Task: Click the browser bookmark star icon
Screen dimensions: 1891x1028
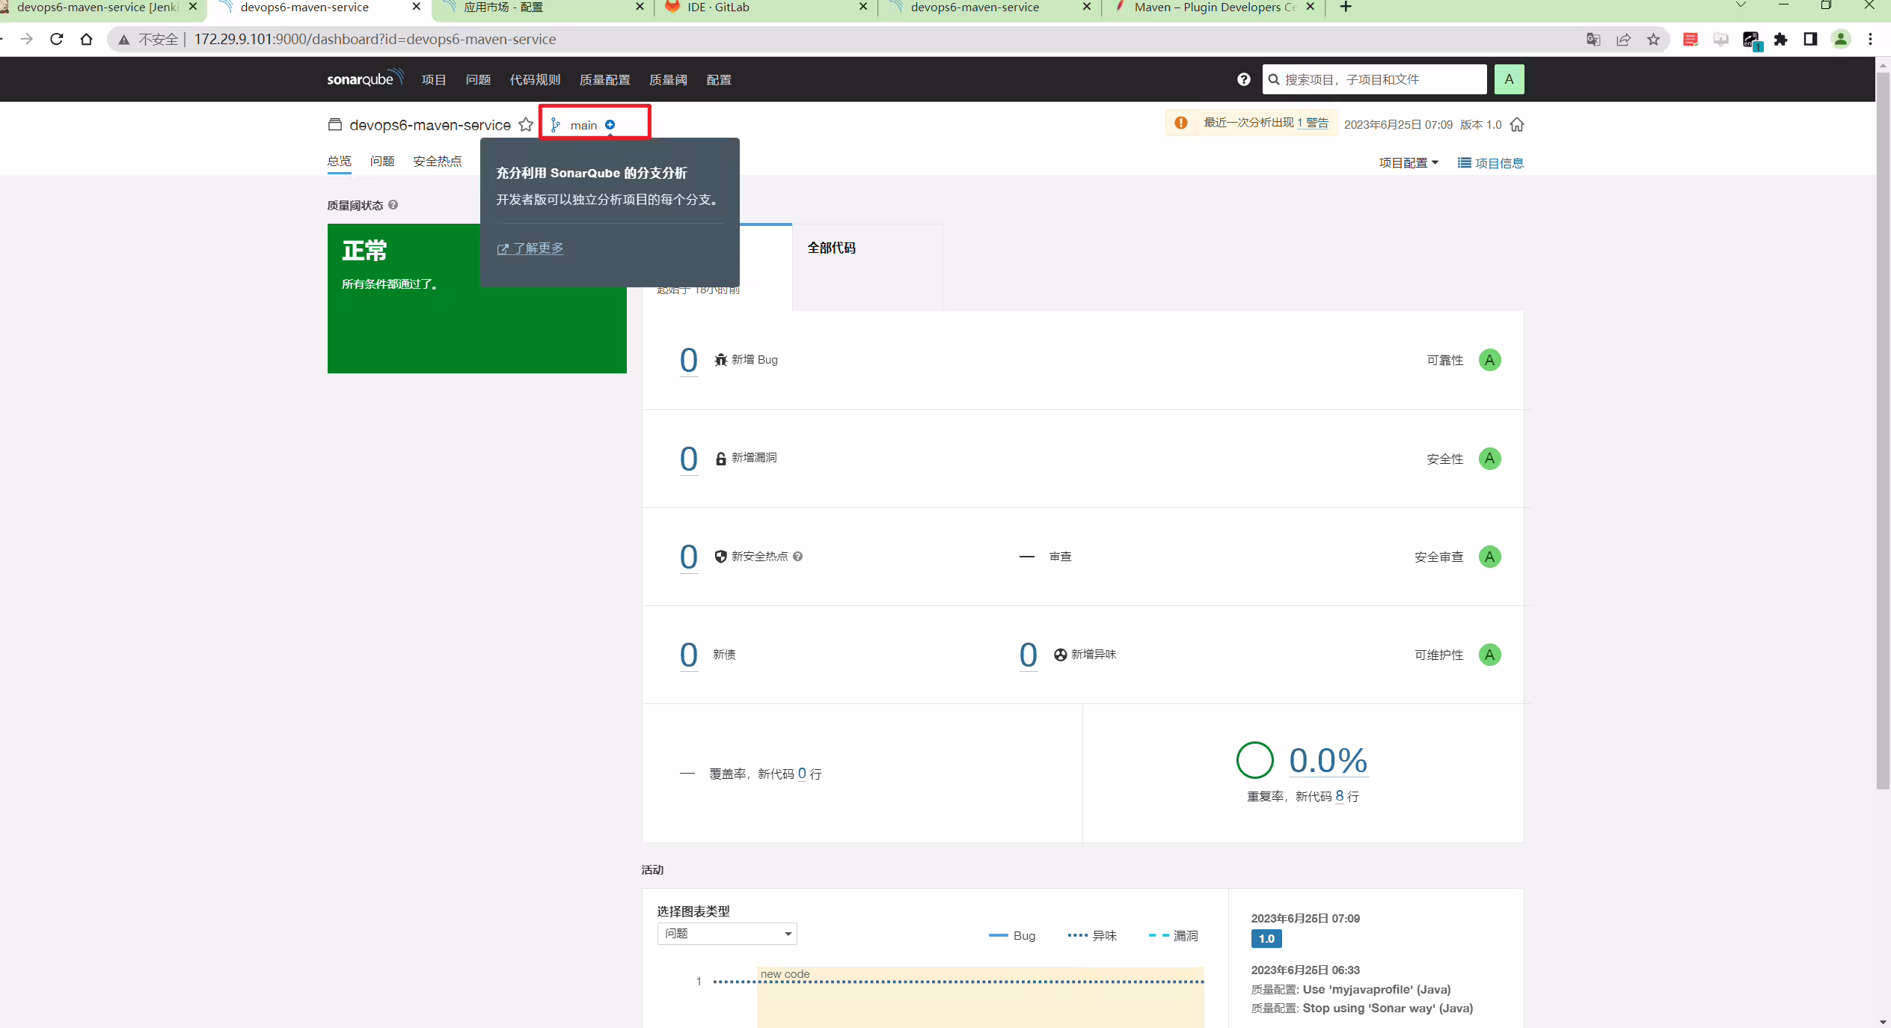Action: 1653,40
